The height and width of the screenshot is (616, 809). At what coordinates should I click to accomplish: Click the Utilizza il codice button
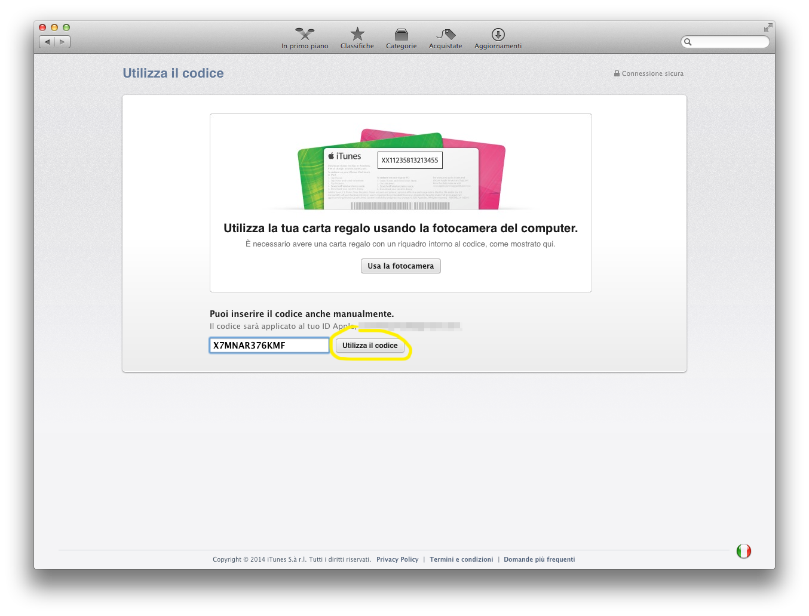point(370,346)
